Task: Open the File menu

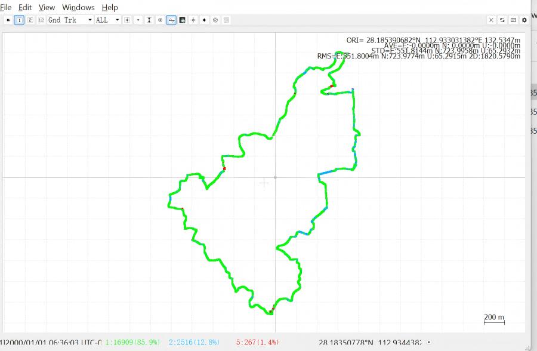Action: click(x=6, y=7)
